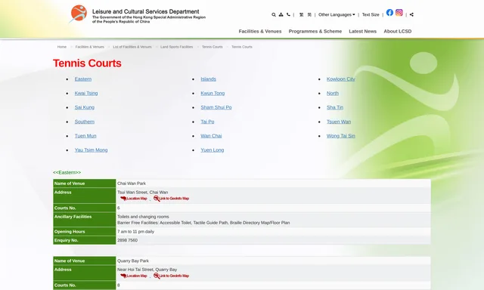Jump to Kwun Tong district link
This screenshot has height=290, width=484.
coord(213,93)
